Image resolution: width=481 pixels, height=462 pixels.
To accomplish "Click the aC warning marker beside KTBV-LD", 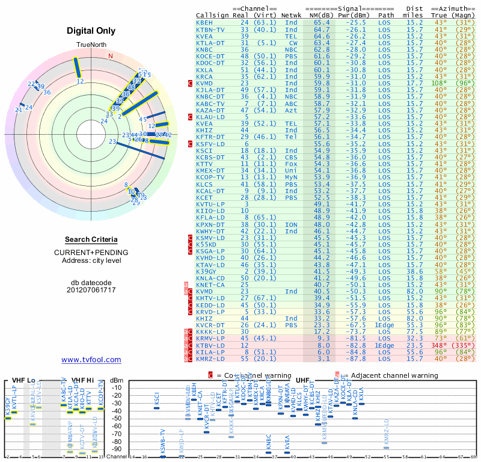I will (x=188, y=346).
